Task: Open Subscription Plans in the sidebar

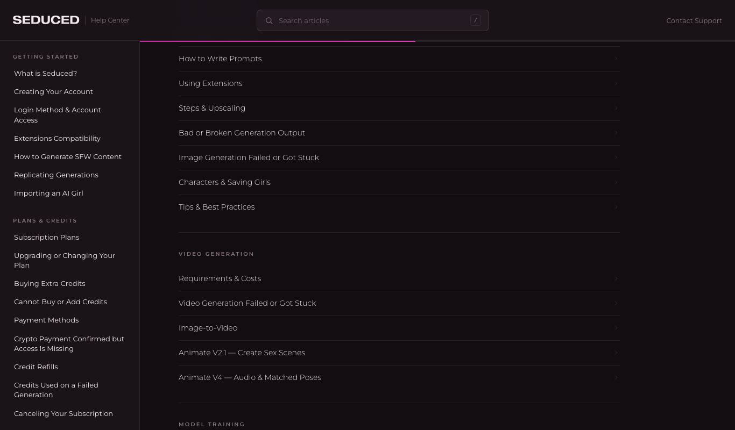Action: pos(46,237)
